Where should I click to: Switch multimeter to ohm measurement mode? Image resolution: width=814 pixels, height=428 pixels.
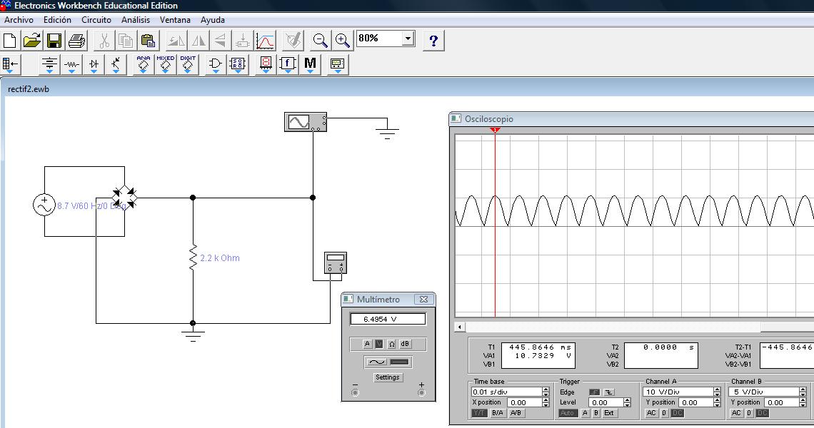(x=392, y=345)
